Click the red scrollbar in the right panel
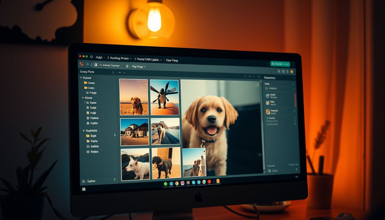The width and height of the screenshot is (385, 220). pos(295,100)
